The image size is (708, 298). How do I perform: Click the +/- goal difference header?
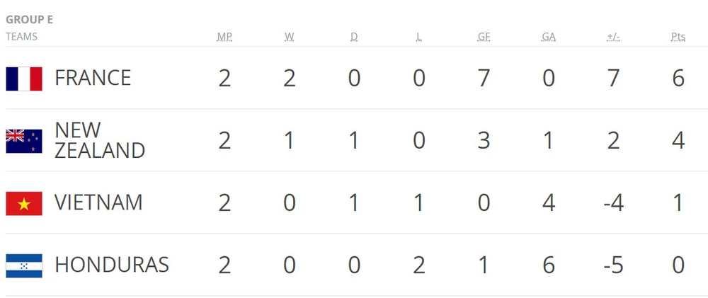[x=613, y=37]
